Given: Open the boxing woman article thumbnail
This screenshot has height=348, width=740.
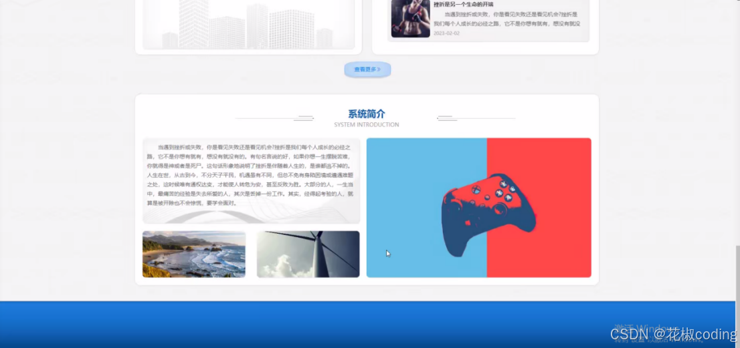Looking at the screenshot, I should click(x=410, y=18).
